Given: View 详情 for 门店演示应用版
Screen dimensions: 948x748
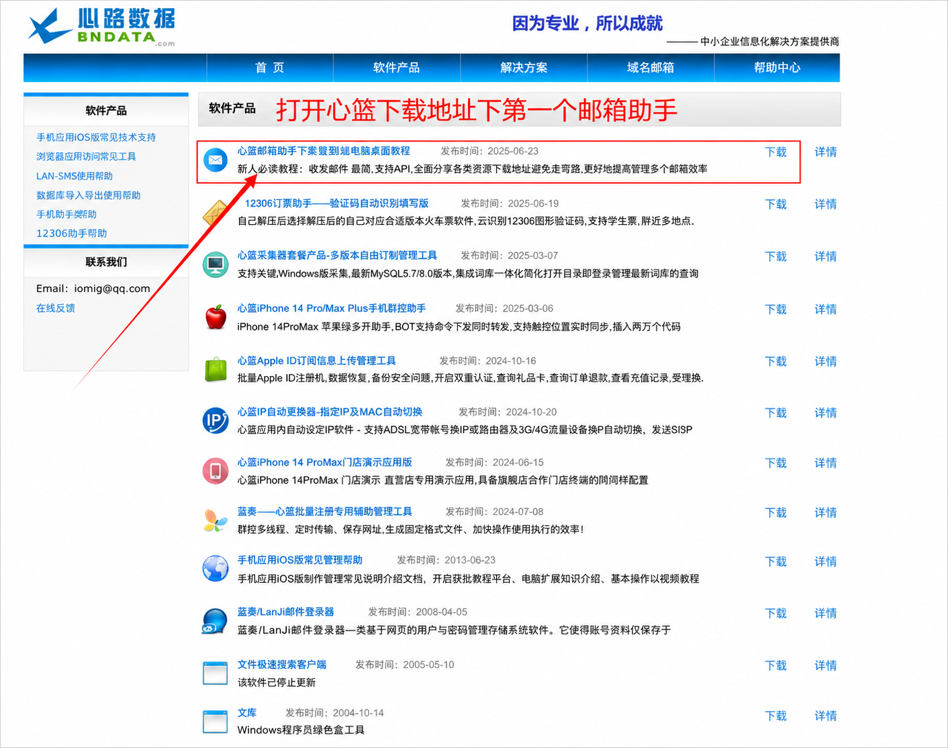Looking at the screenshot, I should tap(826, 463).
